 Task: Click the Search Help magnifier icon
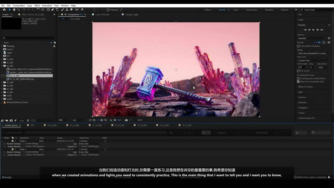pos(301,10)
